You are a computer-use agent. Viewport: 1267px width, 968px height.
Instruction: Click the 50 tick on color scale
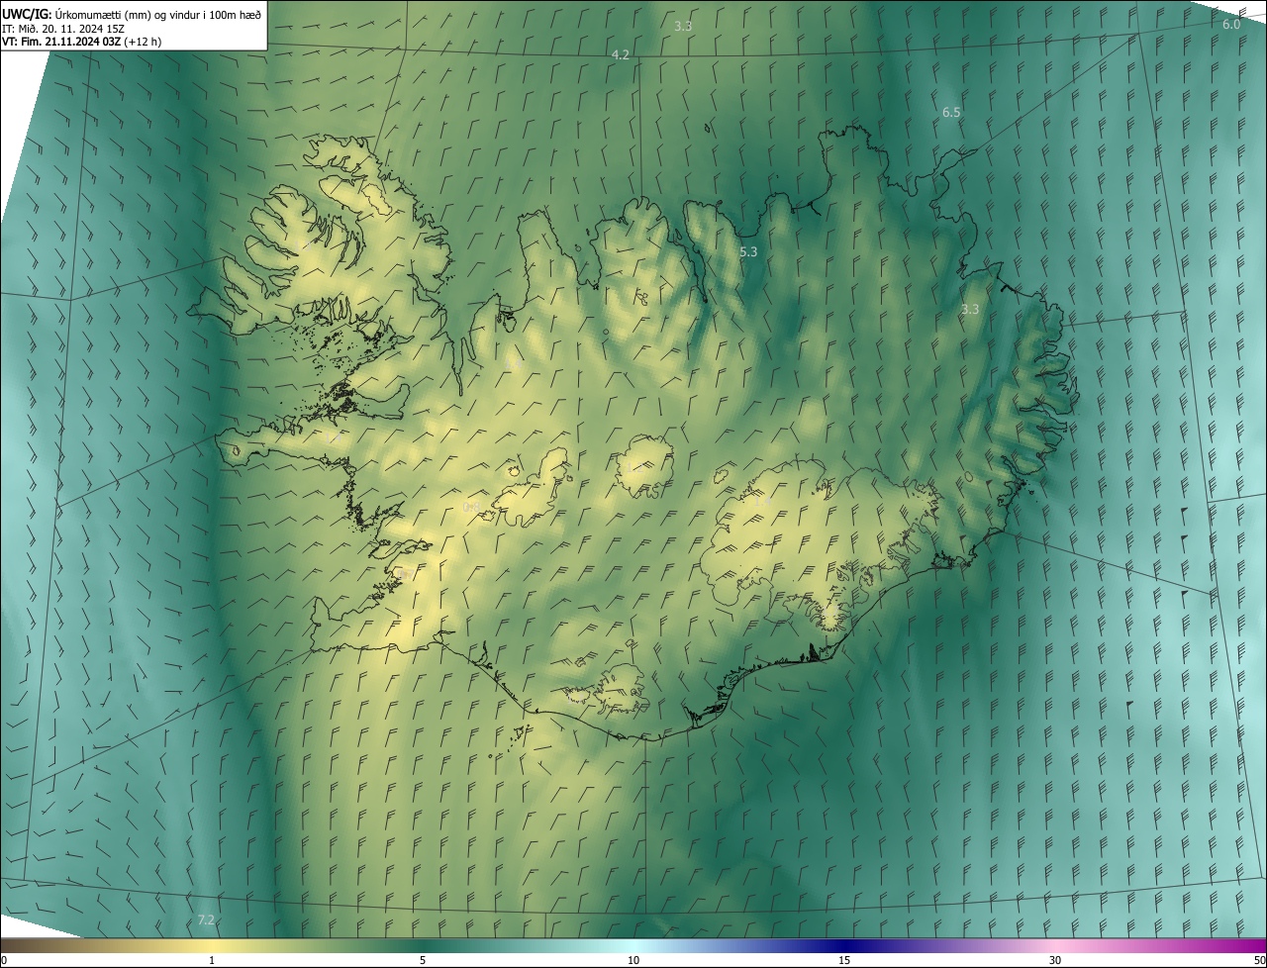pos(1259,960)
